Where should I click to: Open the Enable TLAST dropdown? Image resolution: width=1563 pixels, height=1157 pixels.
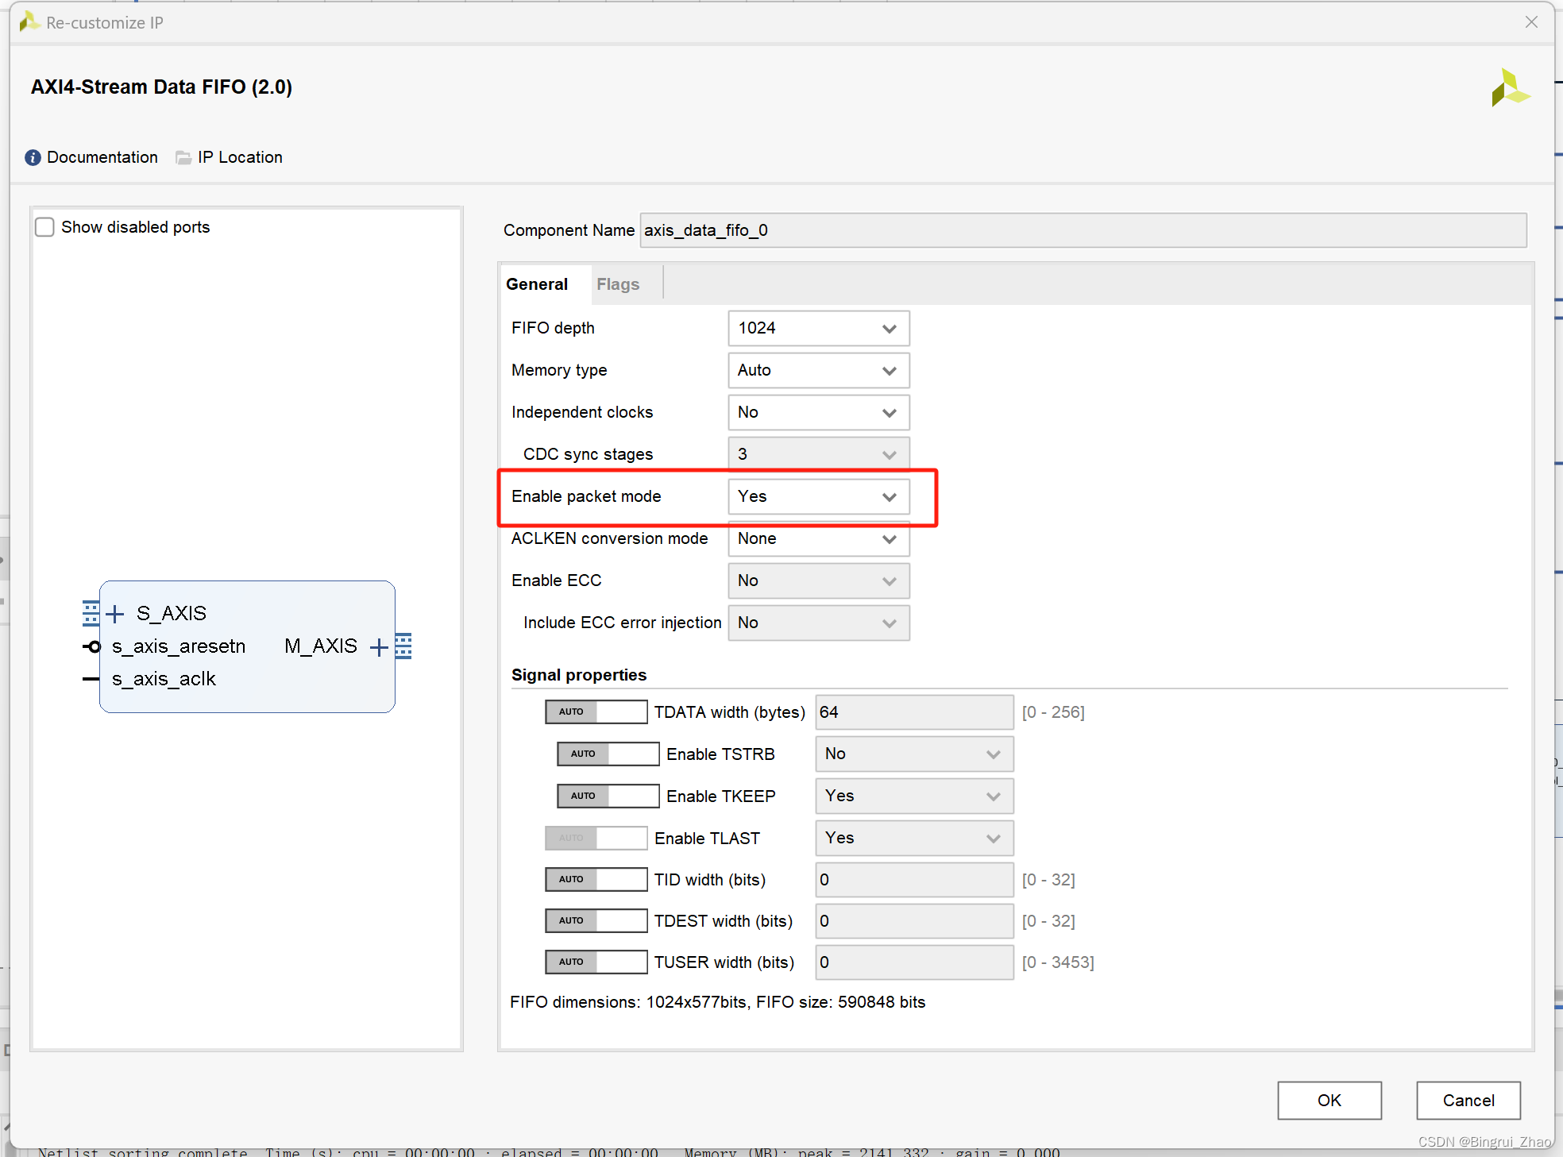coord(913,838)
